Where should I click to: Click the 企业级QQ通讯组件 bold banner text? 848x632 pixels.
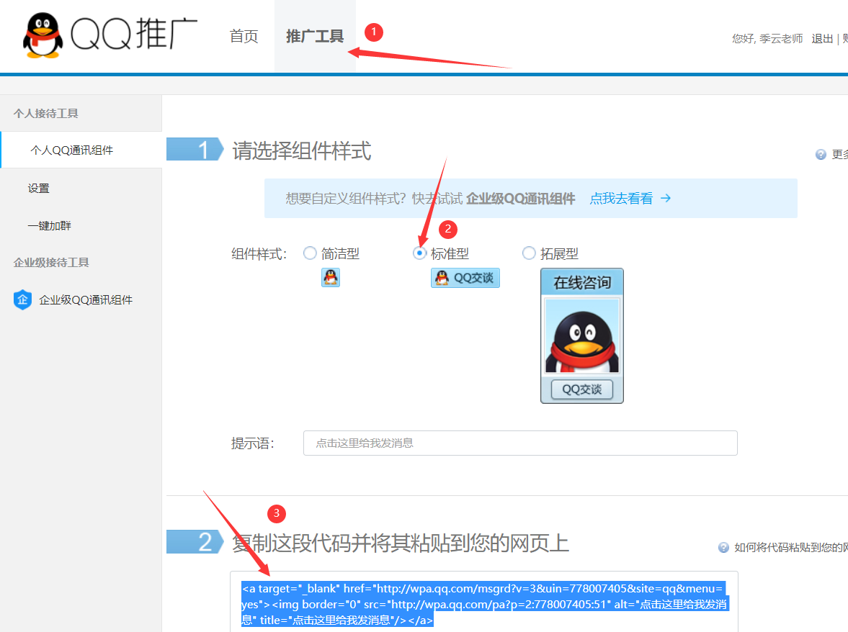click(x=520, y=198)
